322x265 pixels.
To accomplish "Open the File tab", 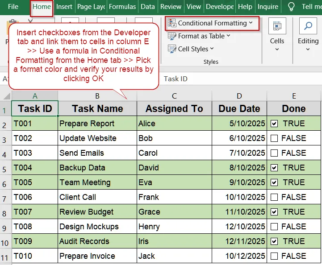I will (13, 7).
